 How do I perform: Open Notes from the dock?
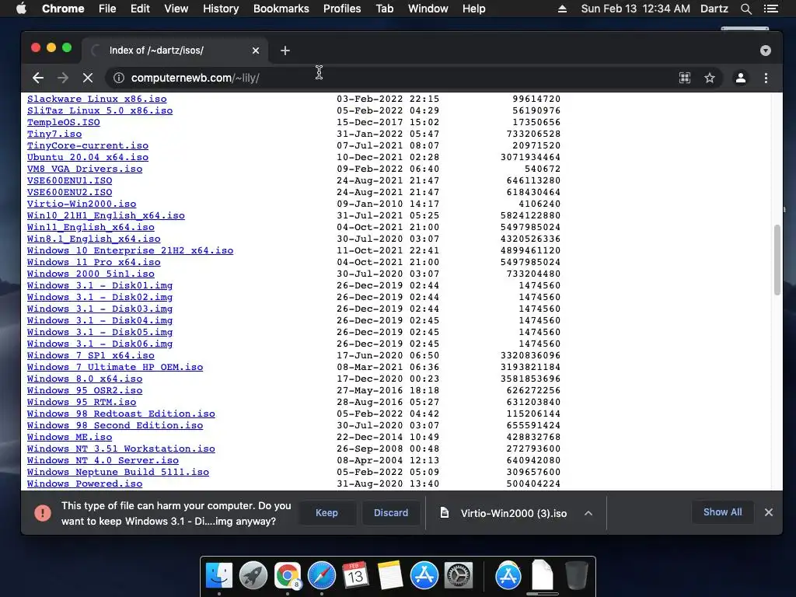(390, 576)
